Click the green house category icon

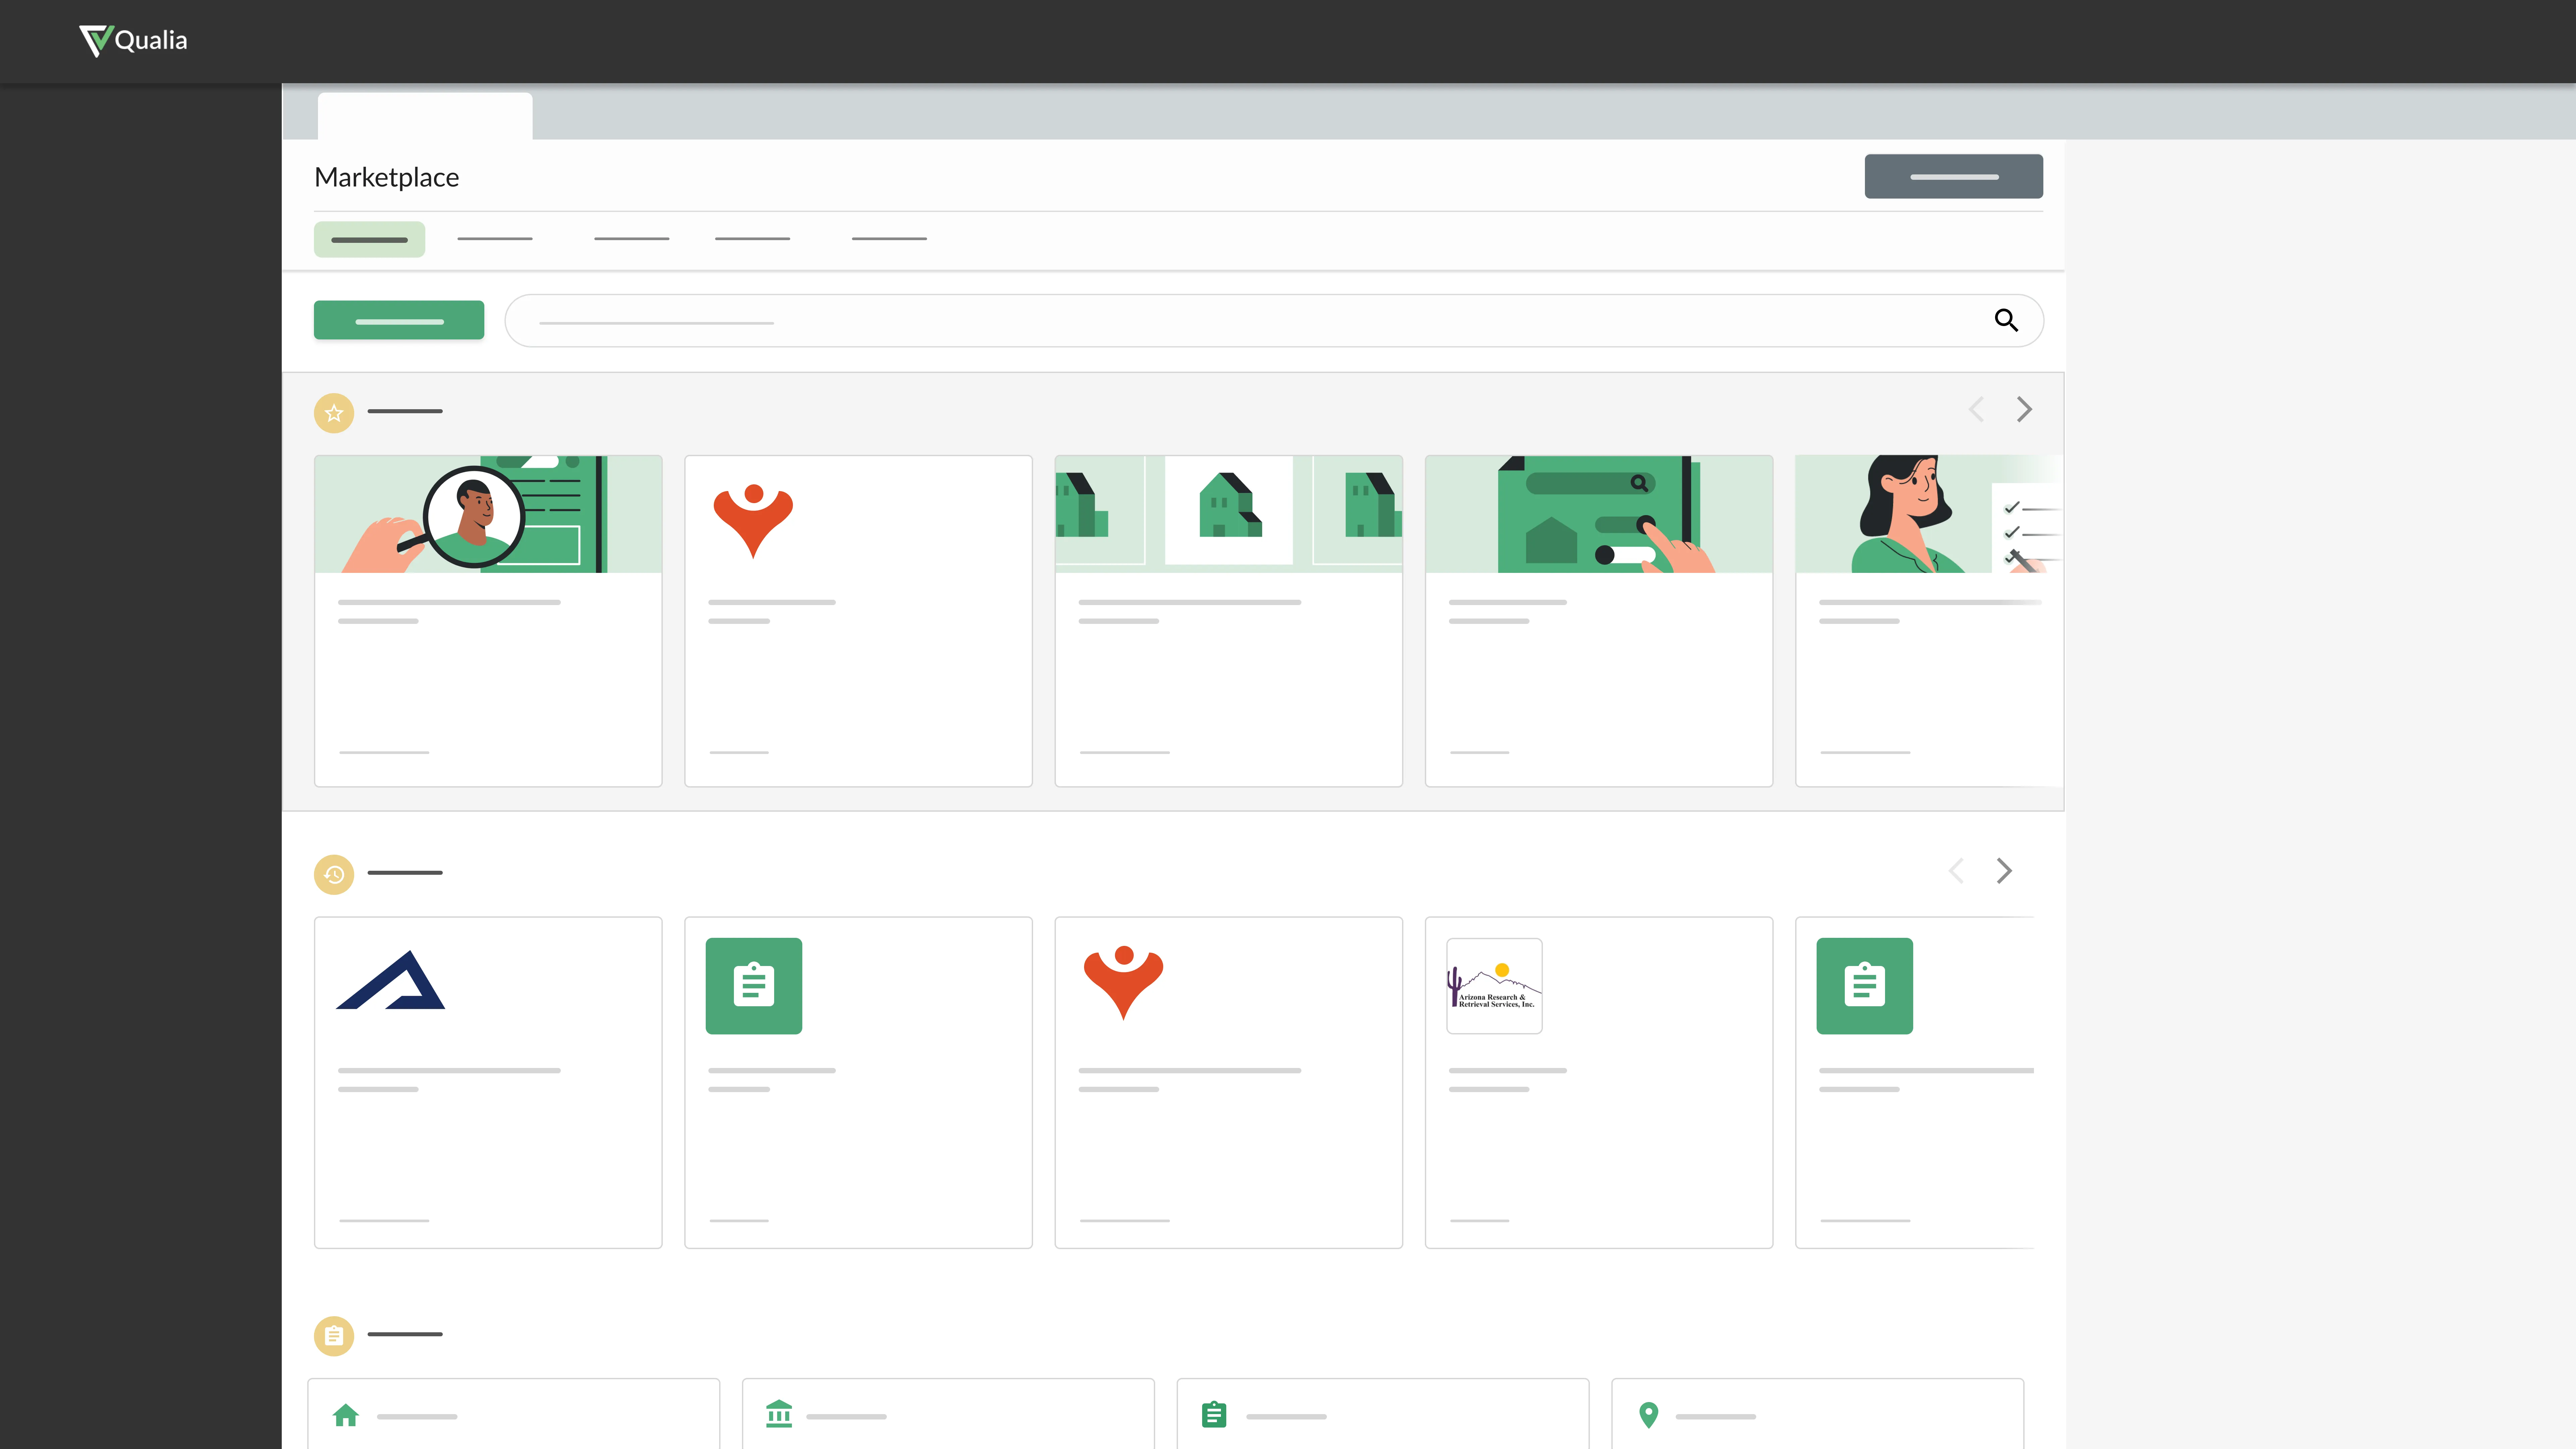346,1415
